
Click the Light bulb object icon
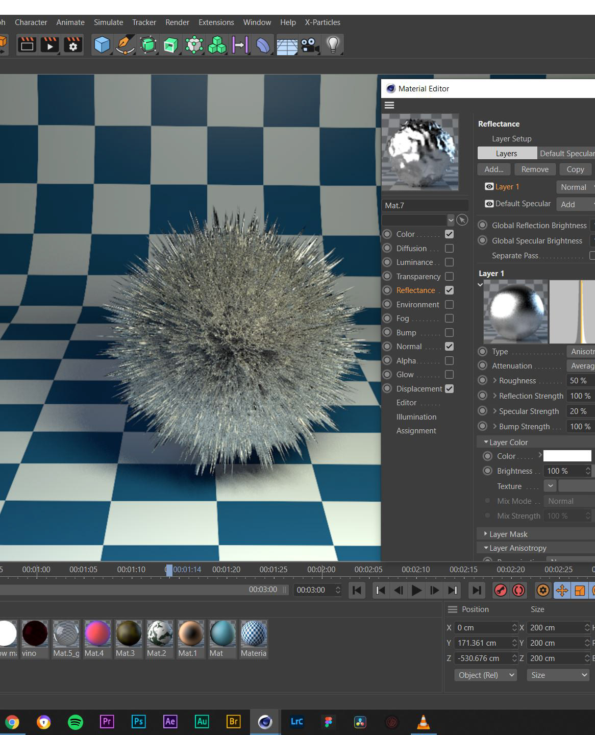pyautogui.click(x=333, y=45)
